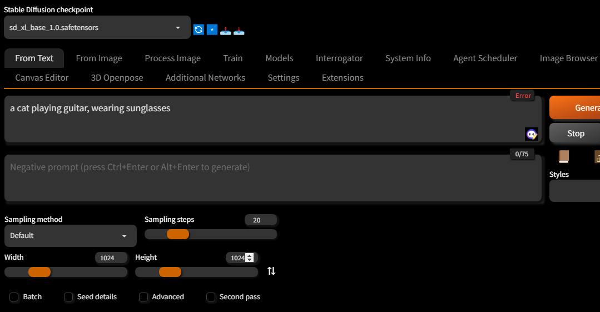Viewport: 600px width, 312px height.
Task: Expand the Sampling method dropdown
Action: point(71,236)
